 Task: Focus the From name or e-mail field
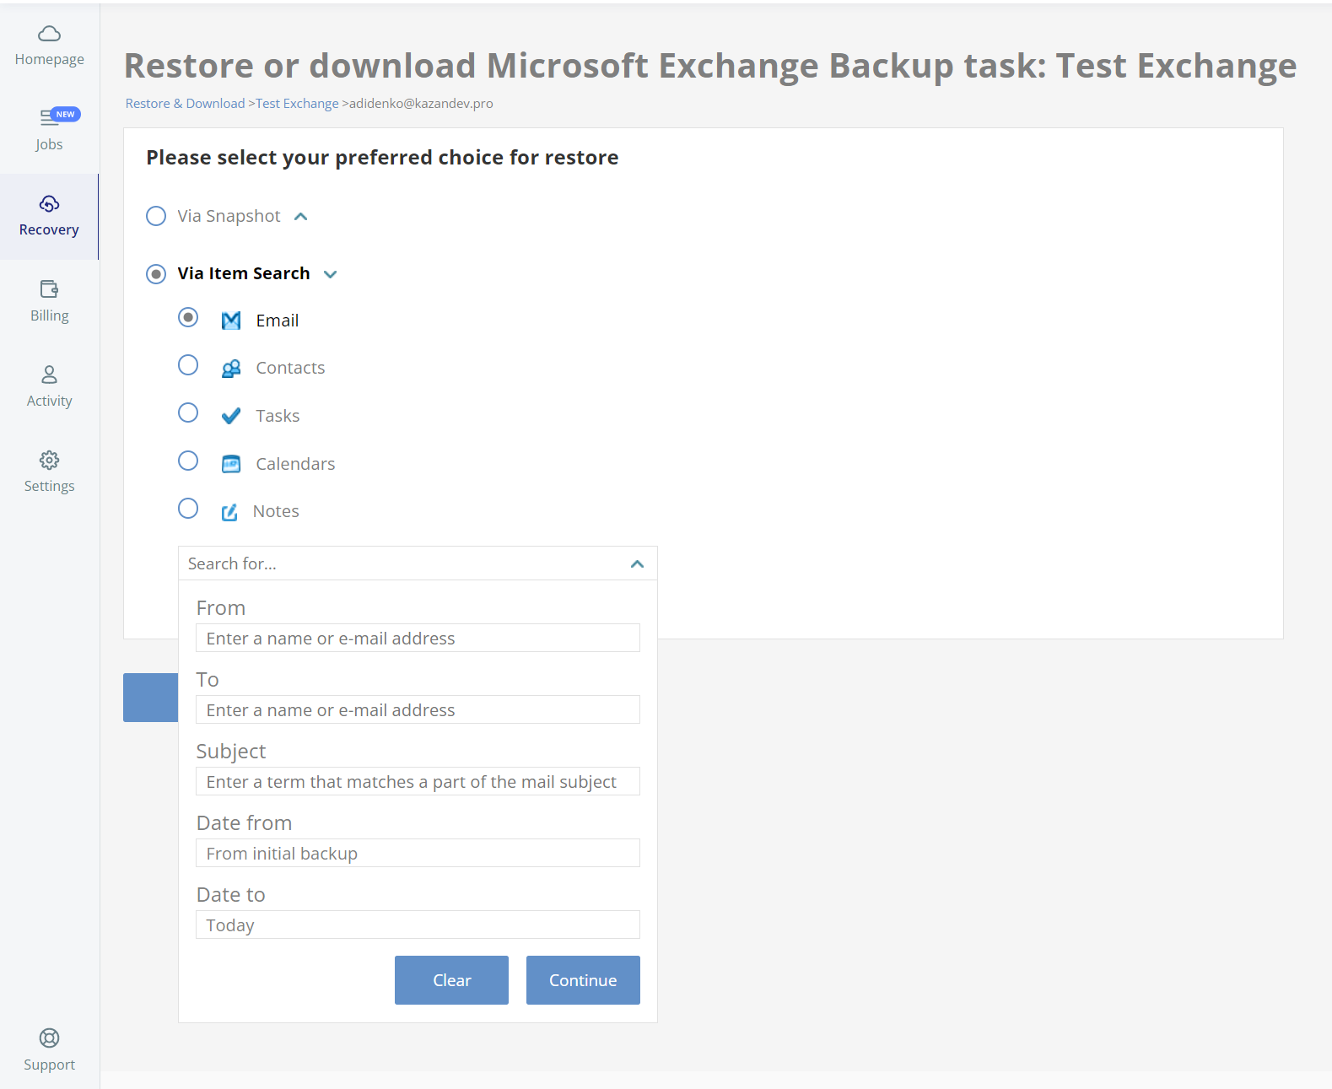(x=418, y=638)
